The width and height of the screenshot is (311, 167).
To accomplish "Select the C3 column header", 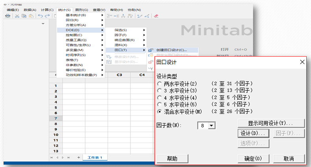I will [119, 75].
